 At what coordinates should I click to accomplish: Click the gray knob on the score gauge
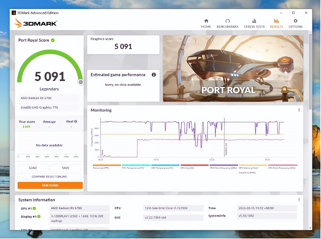pyautogui.click(x=81, y=82)
